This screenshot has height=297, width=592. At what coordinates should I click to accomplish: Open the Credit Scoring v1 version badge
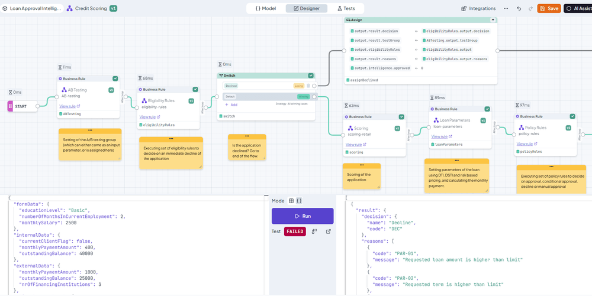click(x=113, y=8)
